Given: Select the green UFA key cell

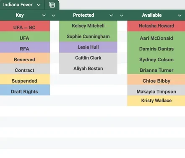Looking at the screenshot, I should (25, 37).
